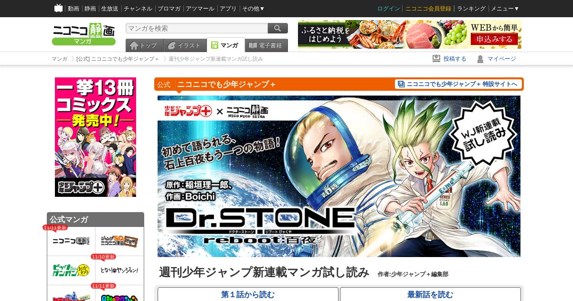Open アプリ in the top bar

(228, 9)
